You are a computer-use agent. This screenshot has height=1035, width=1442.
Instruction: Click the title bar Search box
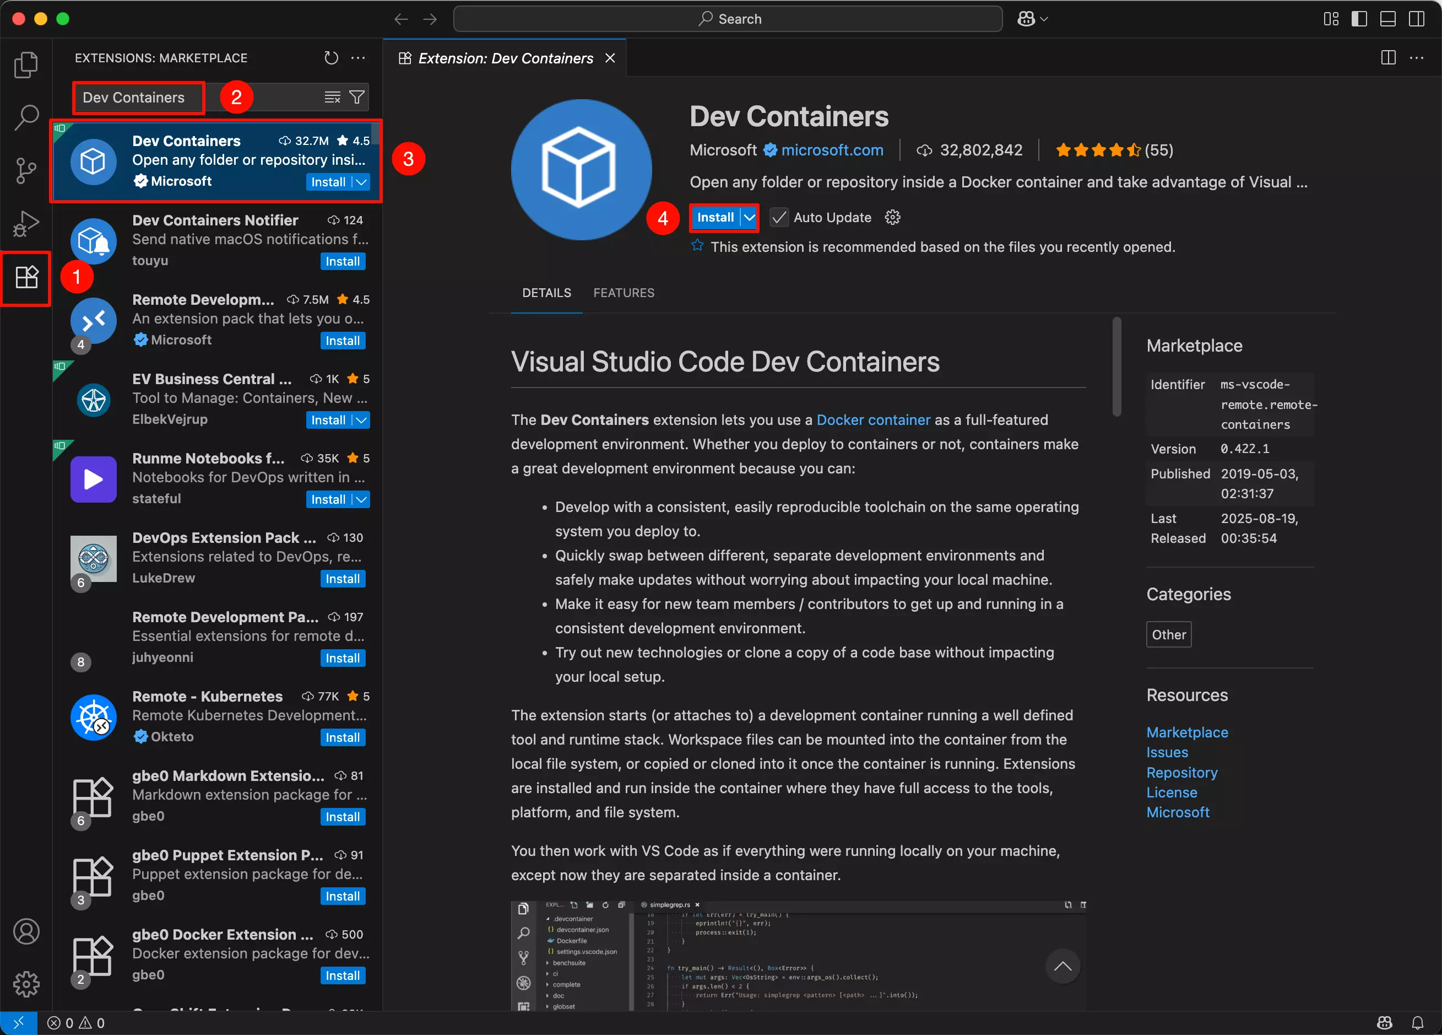point(728,19)
